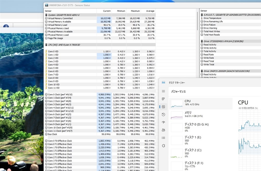The height and width of the screenshot is (171, 261).
Task: Select ディスク 2 (C:) SSD item
Action: pyautogui.click(x=201, y=153)
